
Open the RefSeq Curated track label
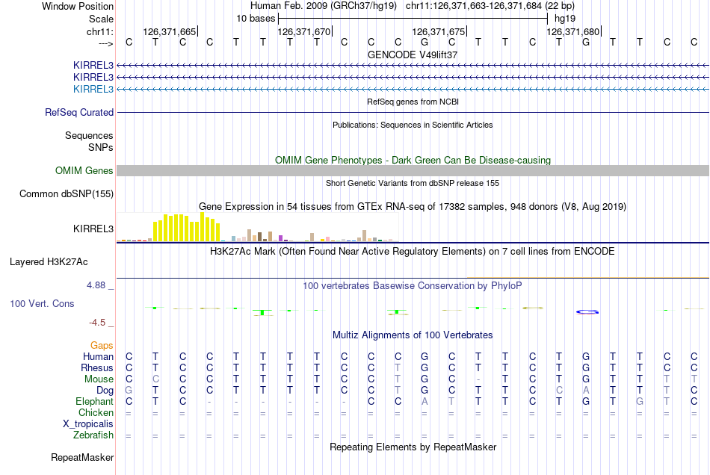point(79,112)
